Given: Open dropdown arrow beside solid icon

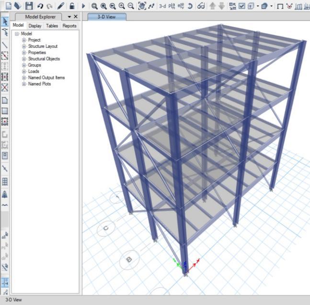Looking at the screenshot, I should tap(272, 6).
